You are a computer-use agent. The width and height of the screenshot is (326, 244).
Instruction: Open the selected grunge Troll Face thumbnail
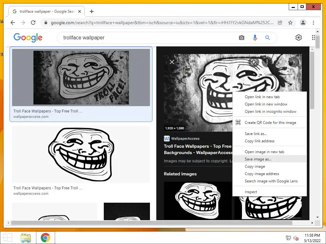click(81, 78)
